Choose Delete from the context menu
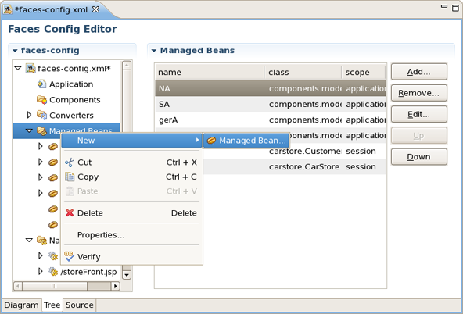 tap(131, 213)
